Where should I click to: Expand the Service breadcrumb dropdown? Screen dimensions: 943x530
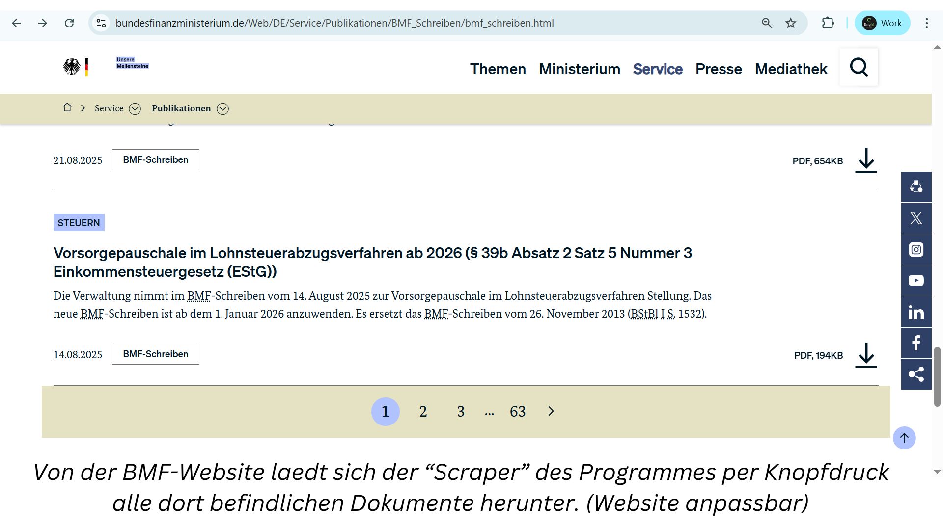(x=135, y=109)
